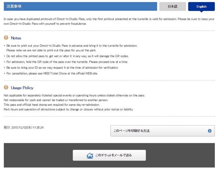Click the note about printing pass in advance
Viewport: 218px width, 172px height.
[72, 46]
